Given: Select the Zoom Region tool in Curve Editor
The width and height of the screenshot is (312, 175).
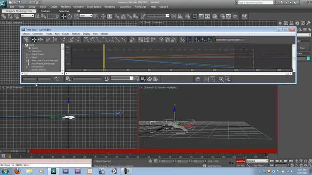Looking at the screenshot, I should (227, 79).
